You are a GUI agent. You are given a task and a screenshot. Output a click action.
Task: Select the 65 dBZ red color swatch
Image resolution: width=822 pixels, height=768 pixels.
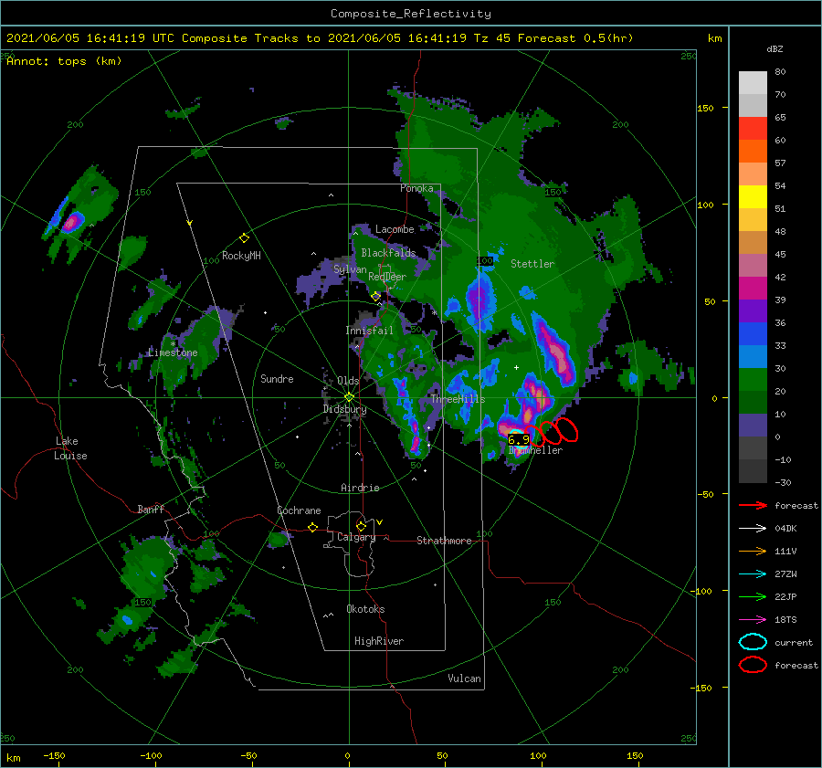(753, 129)
